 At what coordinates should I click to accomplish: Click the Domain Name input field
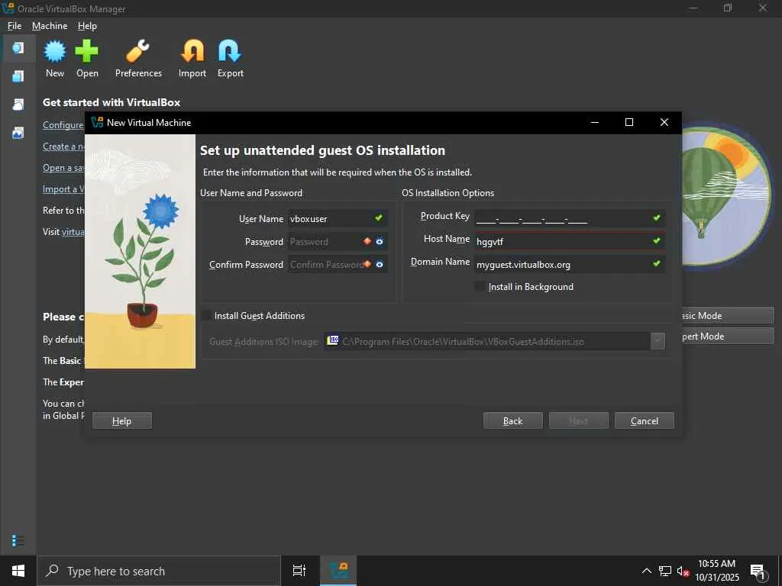point(570,264)
